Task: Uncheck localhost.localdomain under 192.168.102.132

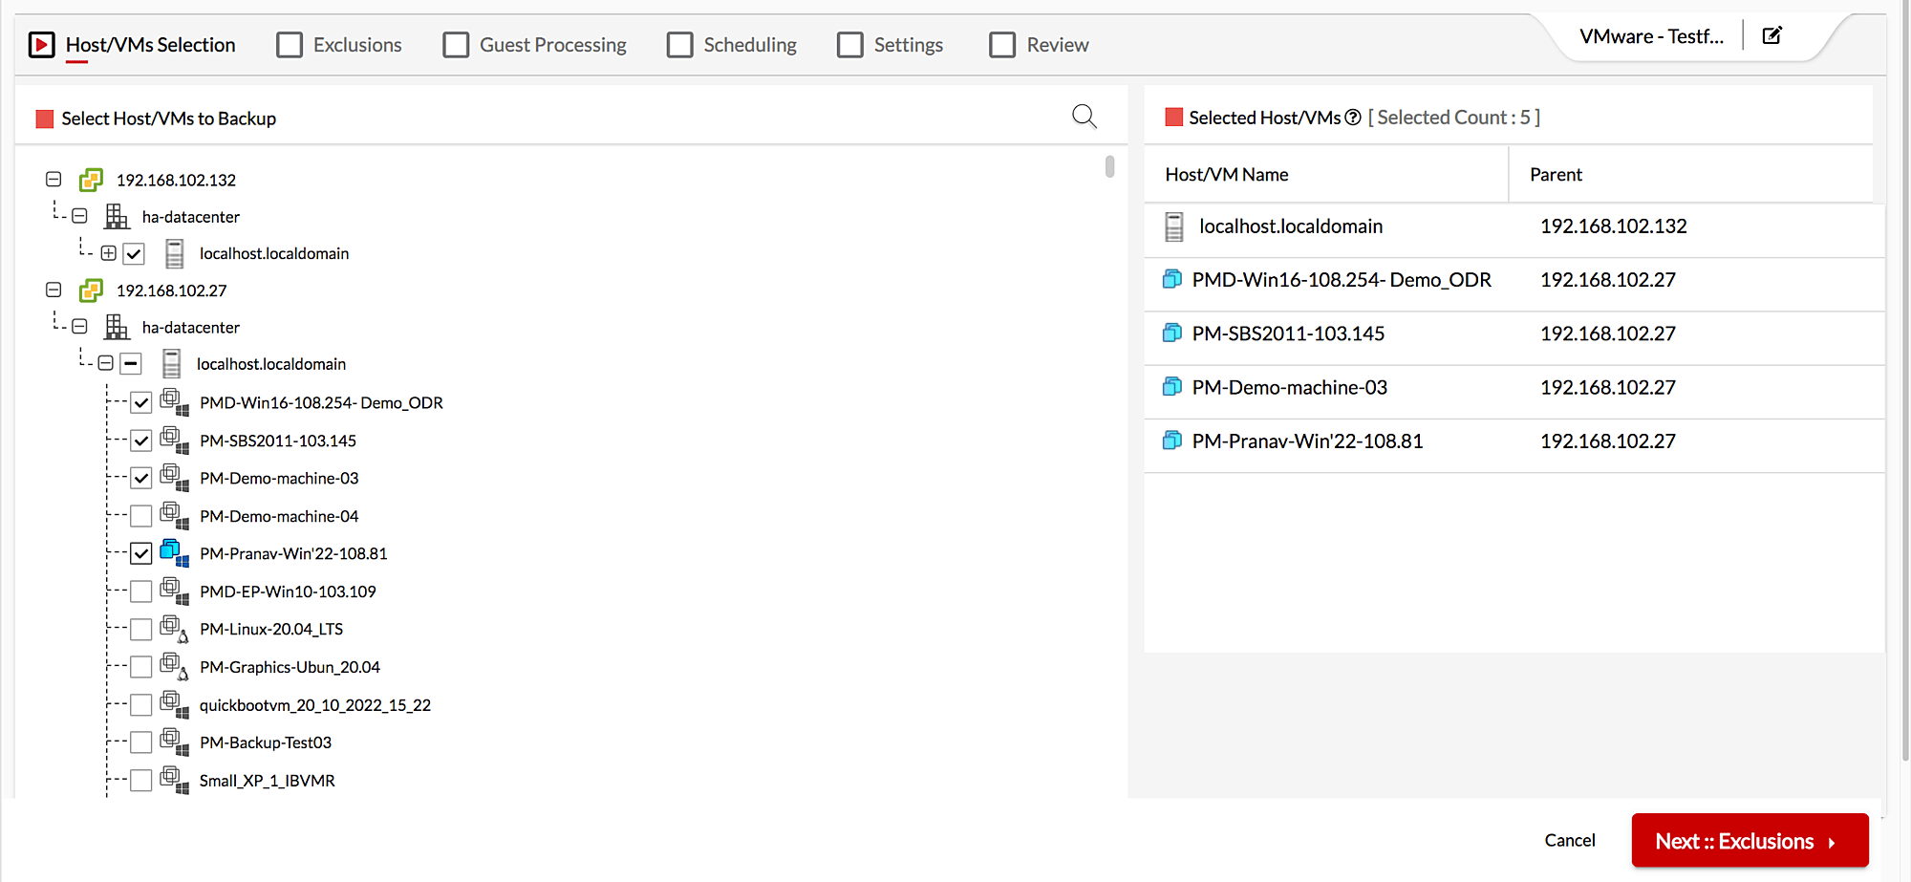Action: click(x=134, y=254)
